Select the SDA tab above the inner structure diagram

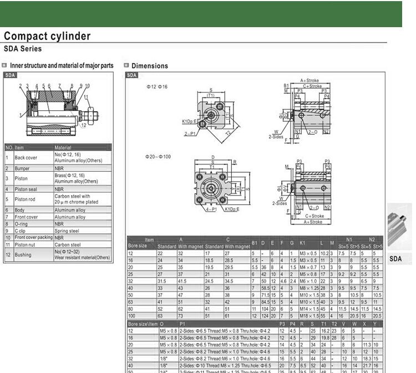10,75
